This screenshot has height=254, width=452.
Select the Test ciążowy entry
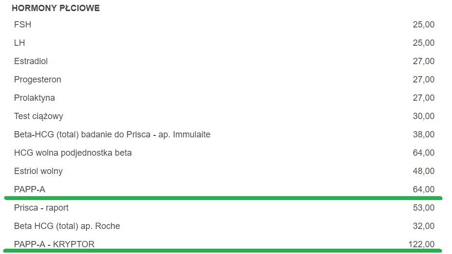click(x=39, y=116)
